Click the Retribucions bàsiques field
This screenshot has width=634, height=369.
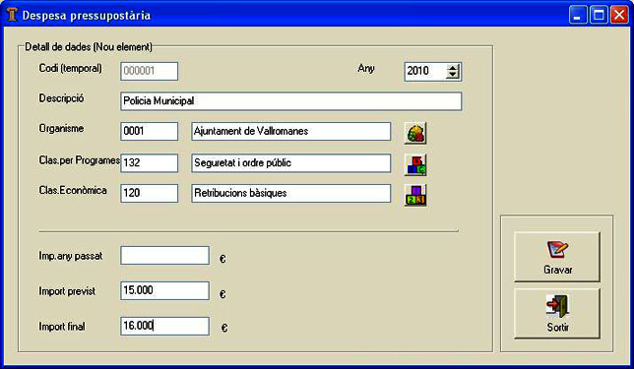tap(291, 193)
